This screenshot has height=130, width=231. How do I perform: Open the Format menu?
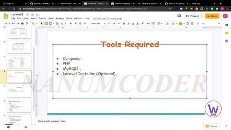click(x=43, y=18)
